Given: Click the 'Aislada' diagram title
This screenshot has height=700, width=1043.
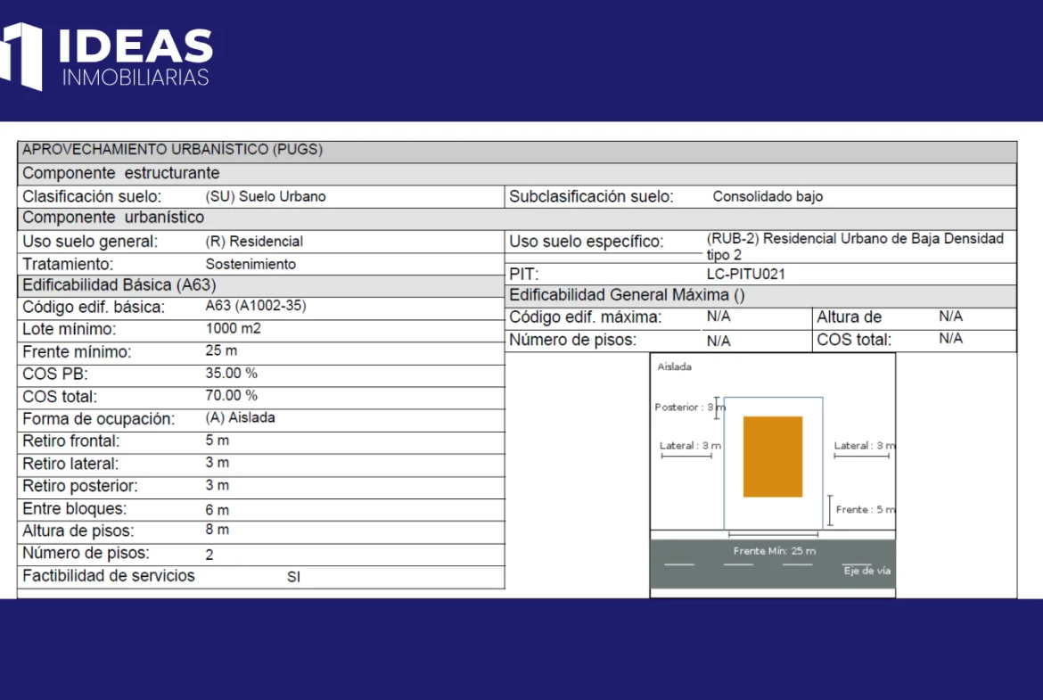Looking at the screenshot, I should coord(674,366).
